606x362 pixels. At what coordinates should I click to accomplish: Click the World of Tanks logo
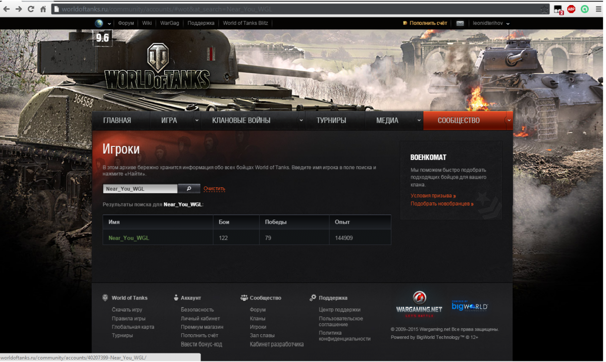point(157,66)
